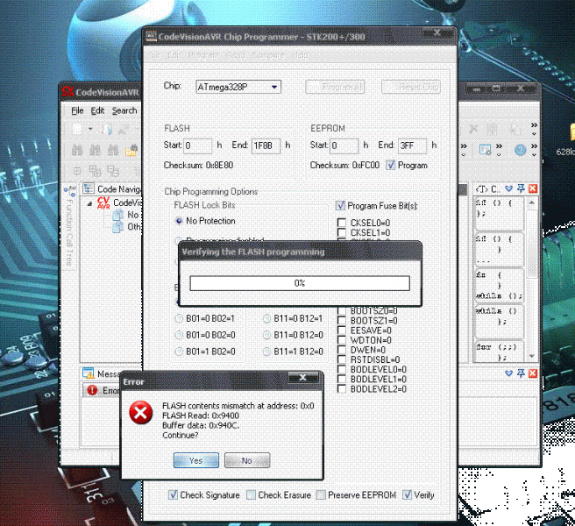
Task: Check the EESAVE=0 fuse bit
Action: tap(342, 331)
